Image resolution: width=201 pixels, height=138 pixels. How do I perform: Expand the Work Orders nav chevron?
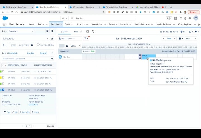(105, 24)
